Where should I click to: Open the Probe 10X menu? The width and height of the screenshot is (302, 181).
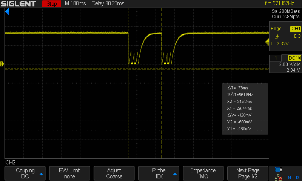159,173
